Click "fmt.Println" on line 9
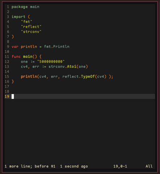160x174 pixels. pos(57,46)
